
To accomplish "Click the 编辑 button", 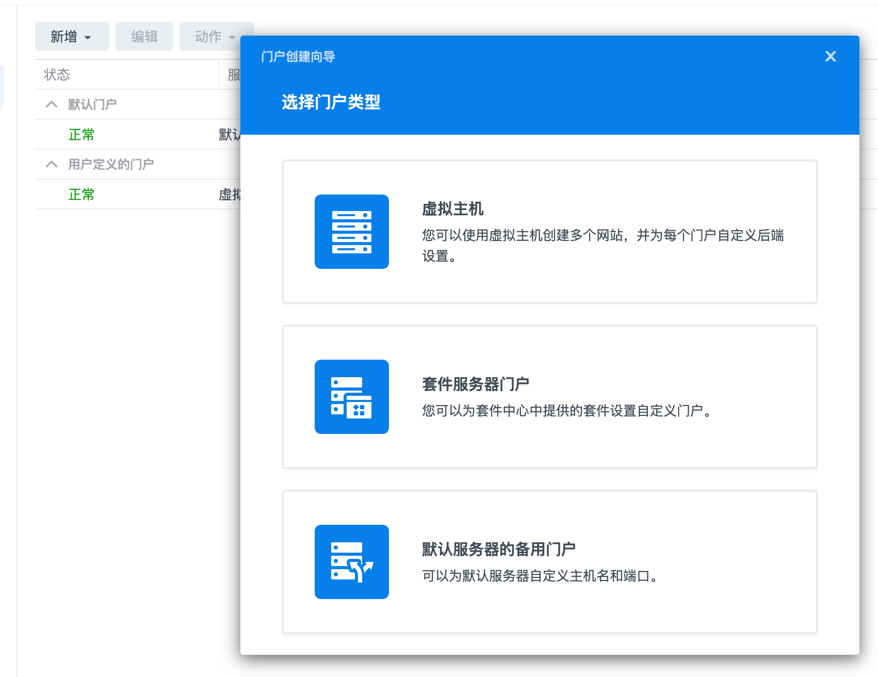I will 144,36.
